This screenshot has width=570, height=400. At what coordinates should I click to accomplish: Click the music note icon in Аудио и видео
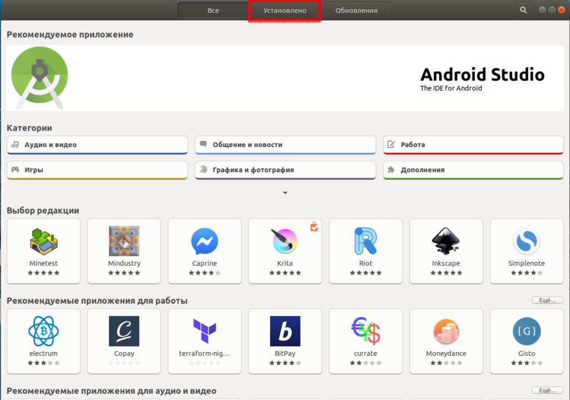(x=15, y=144)
